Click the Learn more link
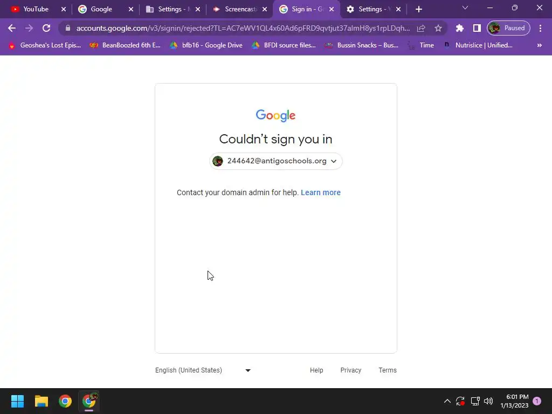This screenshot has height=414, width=552. pos(321,192)
